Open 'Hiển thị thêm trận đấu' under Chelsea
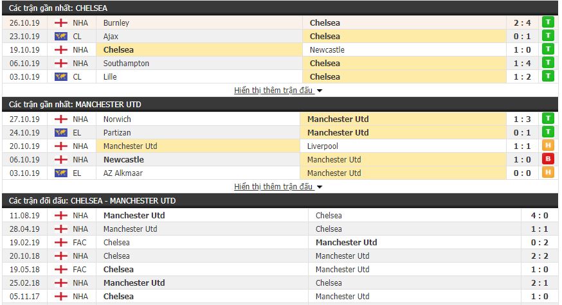562x305 pixels. click(x=274, y=90)
